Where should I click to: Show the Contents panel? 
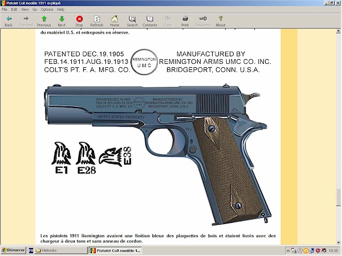pyautogui.click(x=150, y=21)
